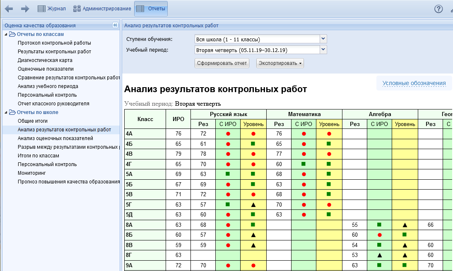Viewport: 453px width, 271px height.
Task: Open Диагностическая карта report
Action: [x=45, y=60]
